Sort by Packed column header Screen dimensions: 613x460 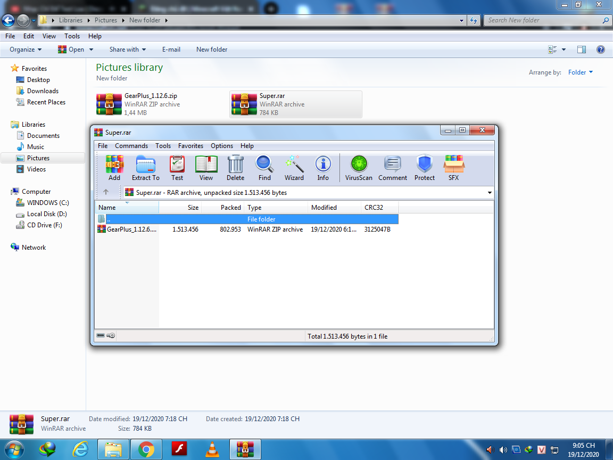click(223, 207)
